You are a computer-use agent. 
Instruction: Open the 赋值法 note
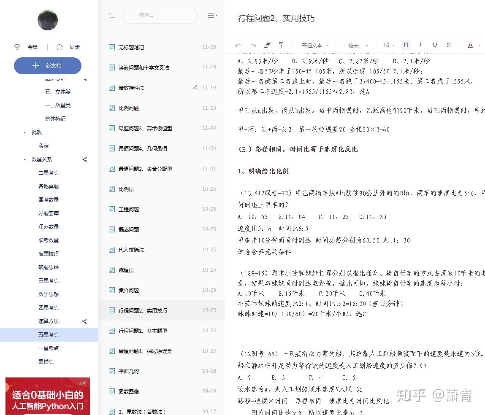pos(162,270)
